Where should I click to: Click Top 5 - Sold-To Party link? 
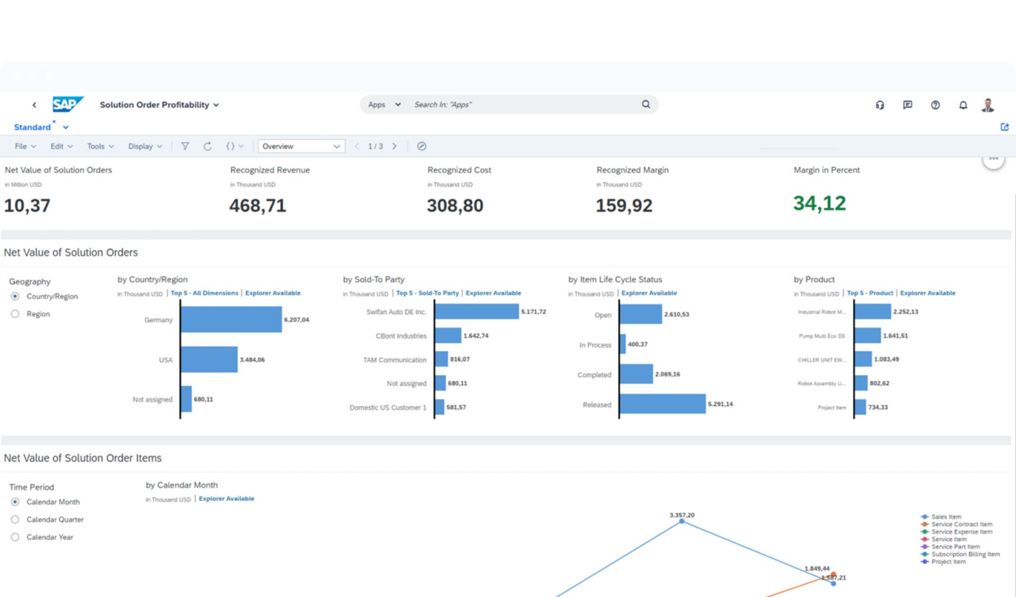[427, 293]
